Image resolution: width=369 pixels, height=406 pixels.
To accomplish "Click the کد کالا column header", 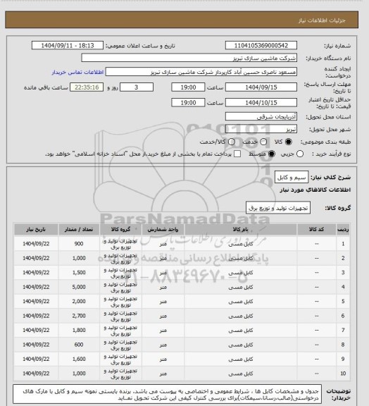I will click(316, 229).
